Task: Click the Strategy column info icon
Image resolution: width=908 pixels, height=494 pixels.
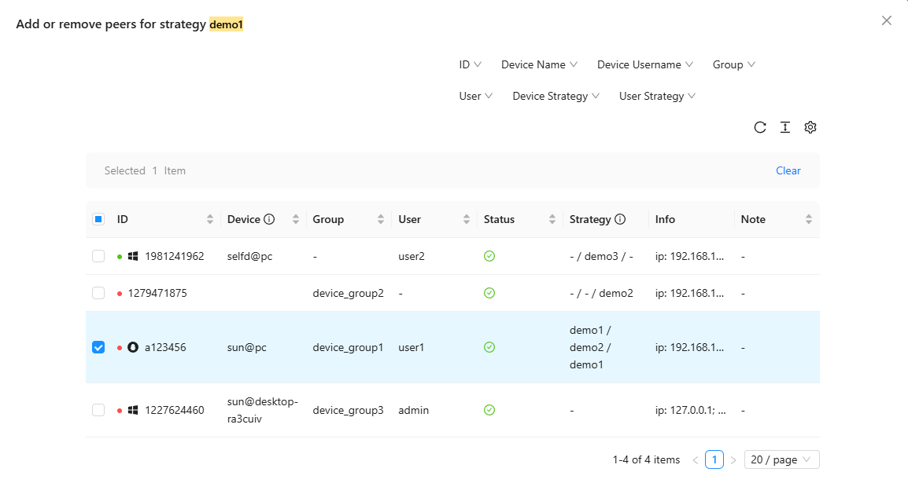Action: (x=620, y=220)
